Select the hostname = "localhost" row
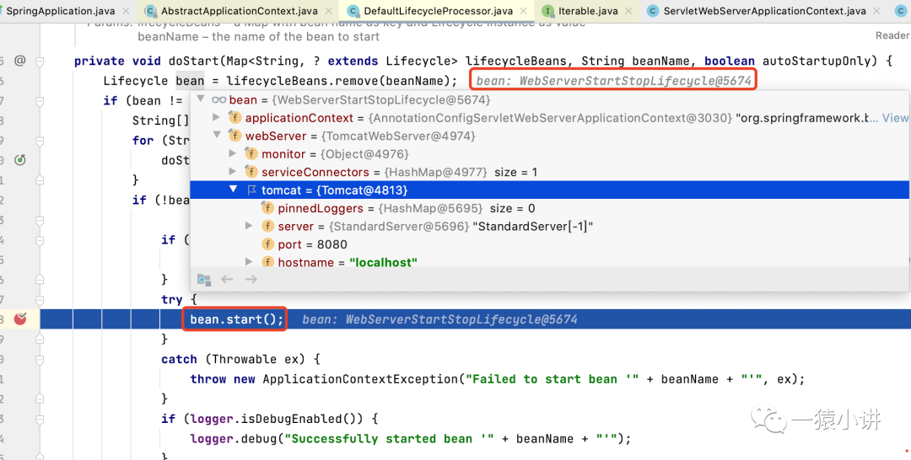The image size is (911, 460). point(550,262)
